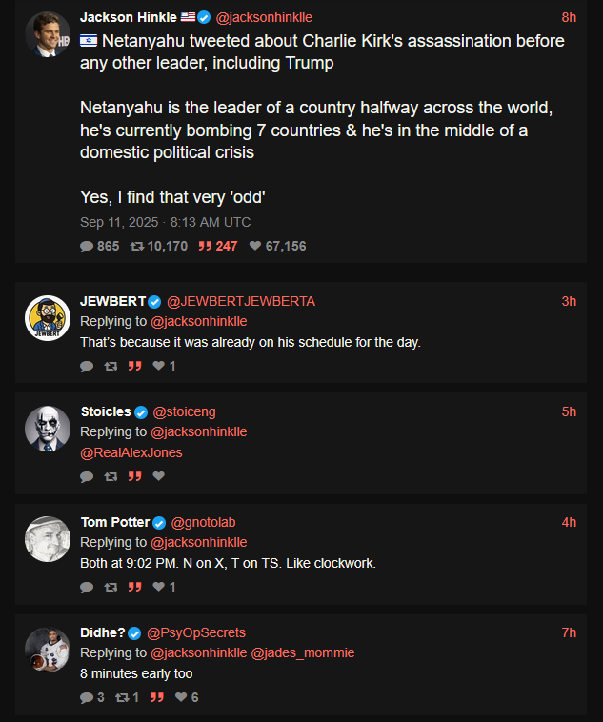The image size is (603, 722).
Task: Click the reply icon on Jackson Hinkle's tweet
Action: [x=87, y=247]
